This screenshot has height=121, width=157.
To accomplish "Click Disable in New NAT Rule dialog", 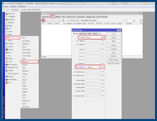I will (114, 45).
